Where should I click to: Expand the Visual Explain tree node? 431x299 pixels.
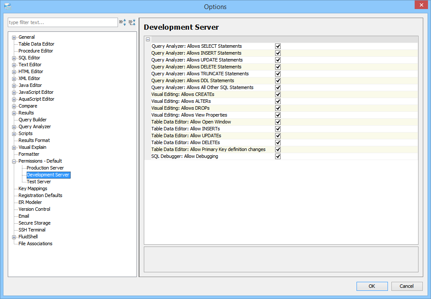[x=14, y=148]
